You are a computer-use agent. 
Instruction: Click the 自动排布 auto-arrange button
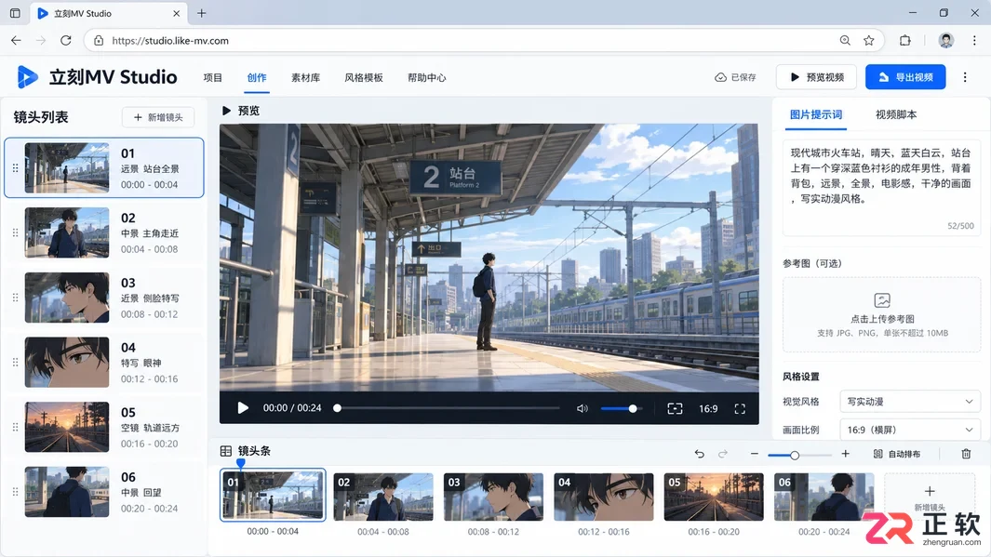(x=897, y=454)
